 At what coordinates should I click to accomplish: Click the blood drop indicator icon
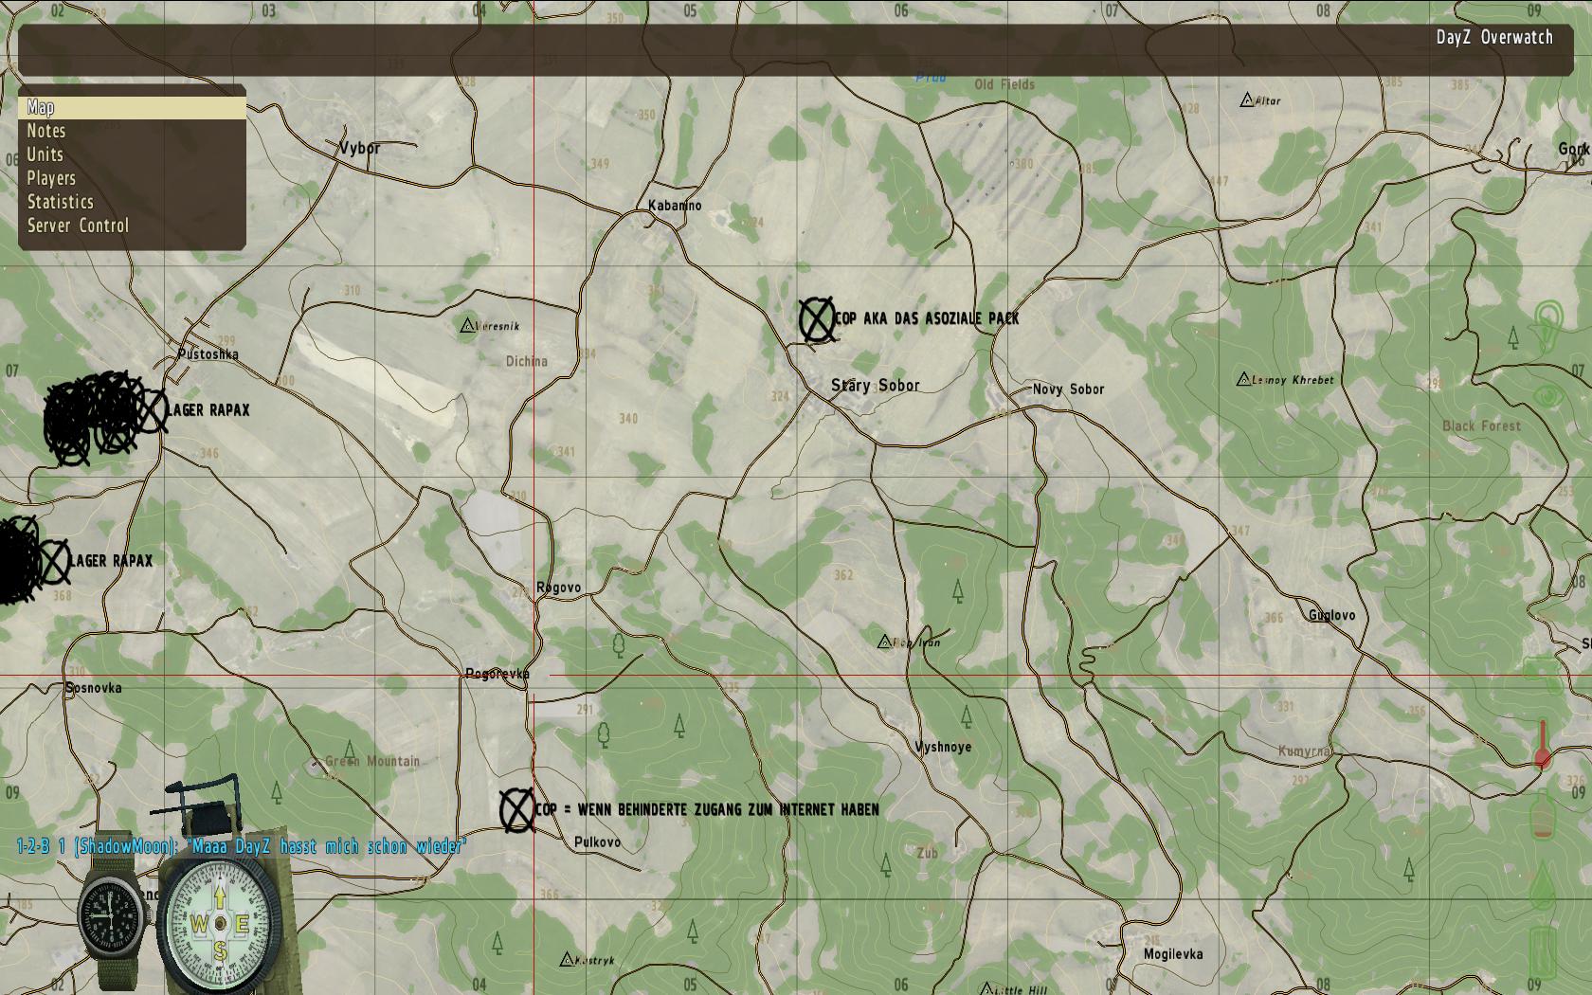1543,886
